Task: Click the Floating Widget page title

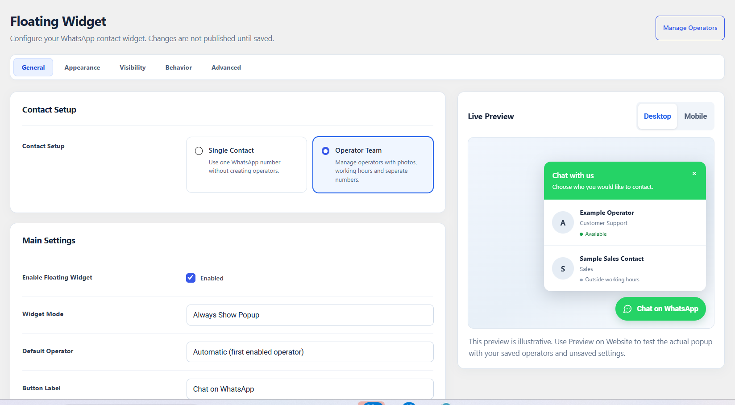Action: pos(58,21)
